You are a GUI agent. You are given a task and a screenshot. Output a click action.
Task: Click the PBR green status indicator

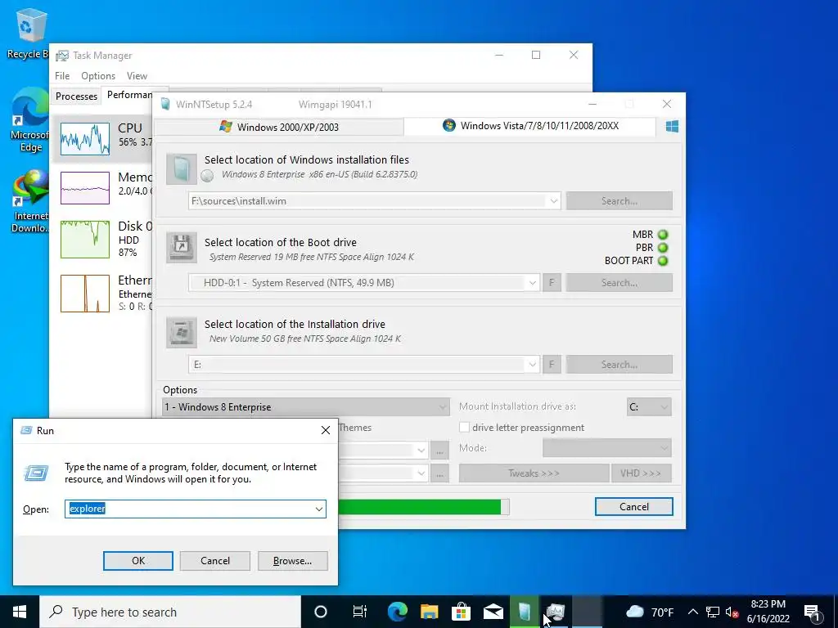tap(663, 248)
